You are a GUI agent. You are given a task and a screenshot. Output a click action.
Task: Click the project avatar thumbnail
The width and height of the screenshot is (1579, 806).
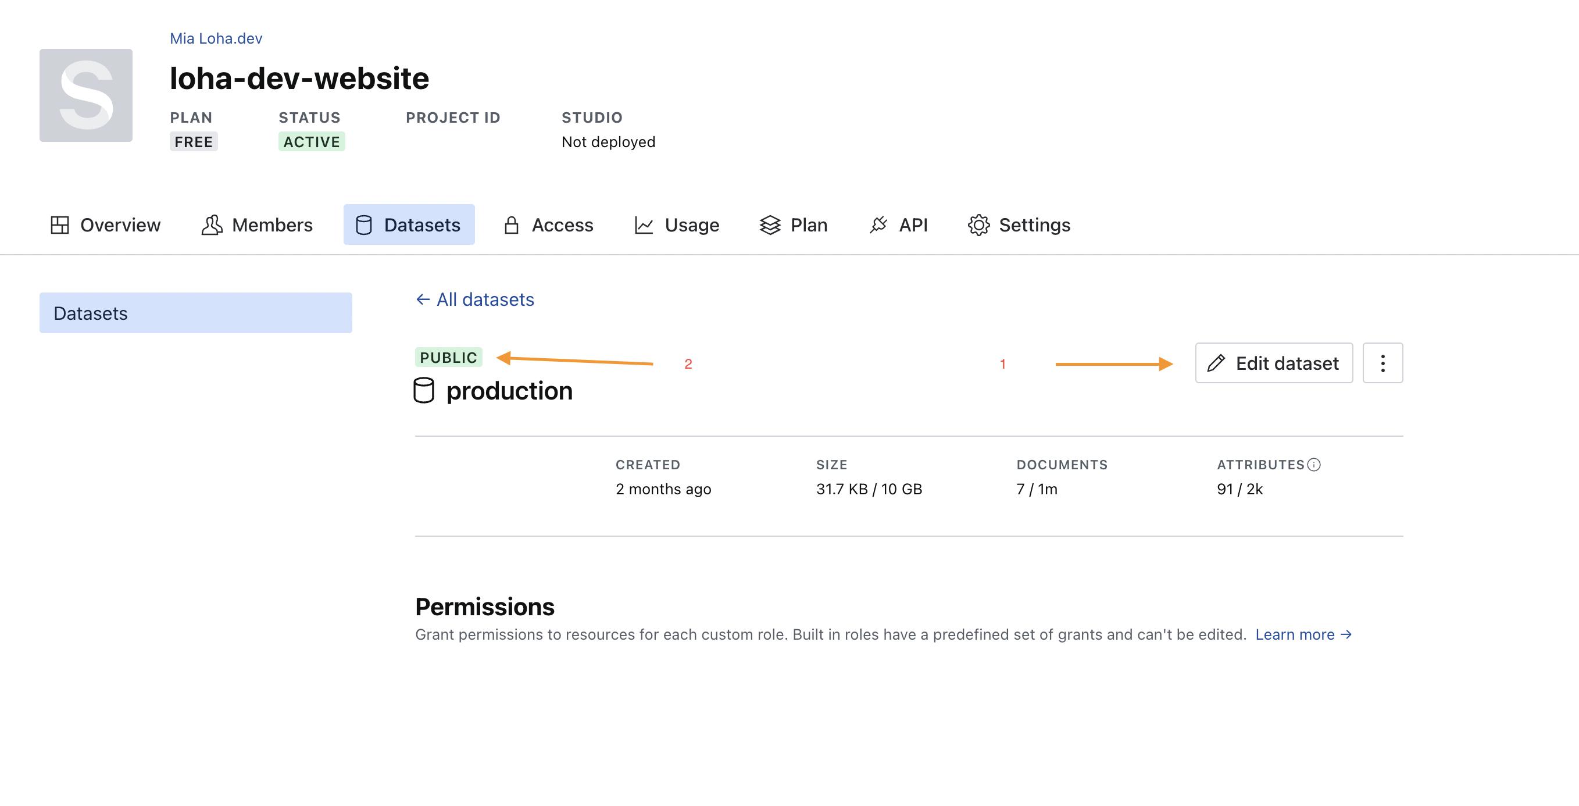click(x=86, y=95)
